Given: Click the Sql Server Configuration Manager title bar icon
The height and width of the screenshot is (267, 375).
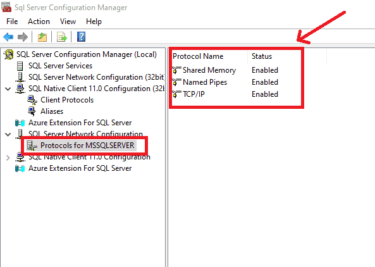Looking at the screenshot, I should [x=6, y=7].
